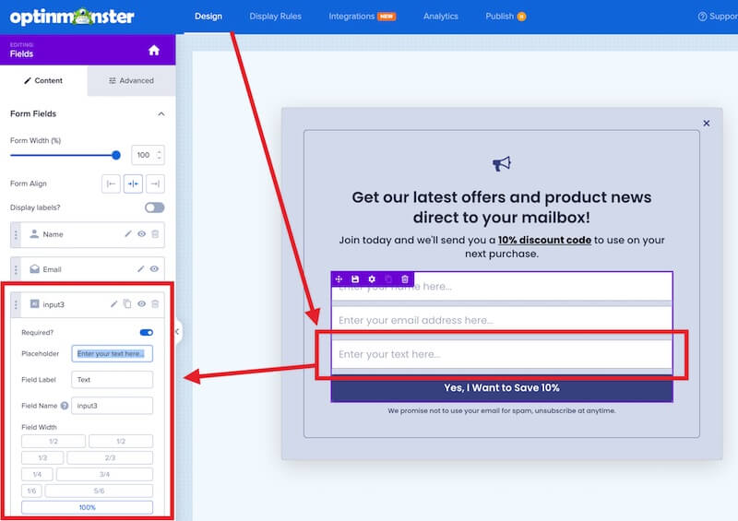Click the 'Enter your text here' popup field
Screen dimensions: 738x521
click(502, 354)
